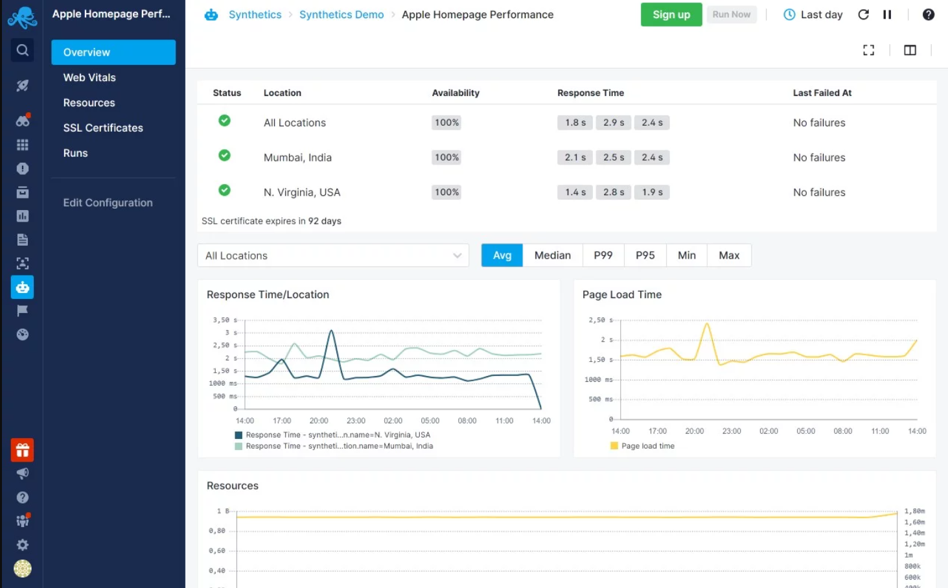Open the binoculars monitoring icon
Viewport: 948px width, 588px height.
click(x=23, y=121)
